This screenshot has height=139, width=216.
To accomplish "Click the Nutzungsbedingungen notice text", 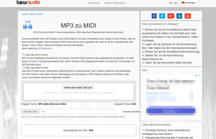I will coord(73,117).
